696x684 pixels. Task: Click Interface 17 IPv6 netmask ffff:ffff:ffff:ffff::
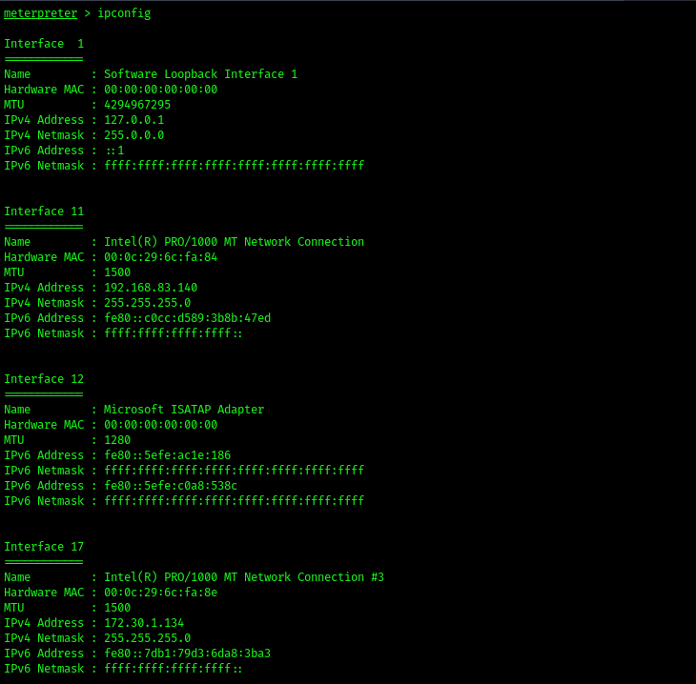click(174, 669)
